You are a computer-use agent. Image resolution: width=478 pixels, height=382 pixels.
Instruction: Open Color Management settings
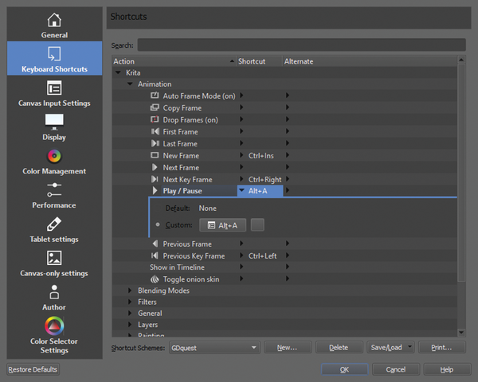54,162
